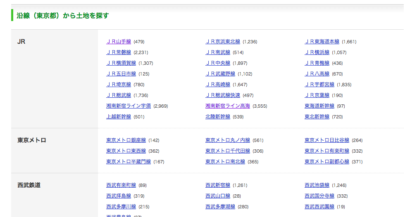
Task: Select the ＪＲ常磐線 link
Action: pos(119,52)
